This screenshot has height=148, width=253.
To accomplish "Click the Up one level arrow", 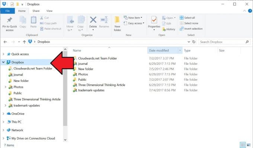I will [24, 42].
